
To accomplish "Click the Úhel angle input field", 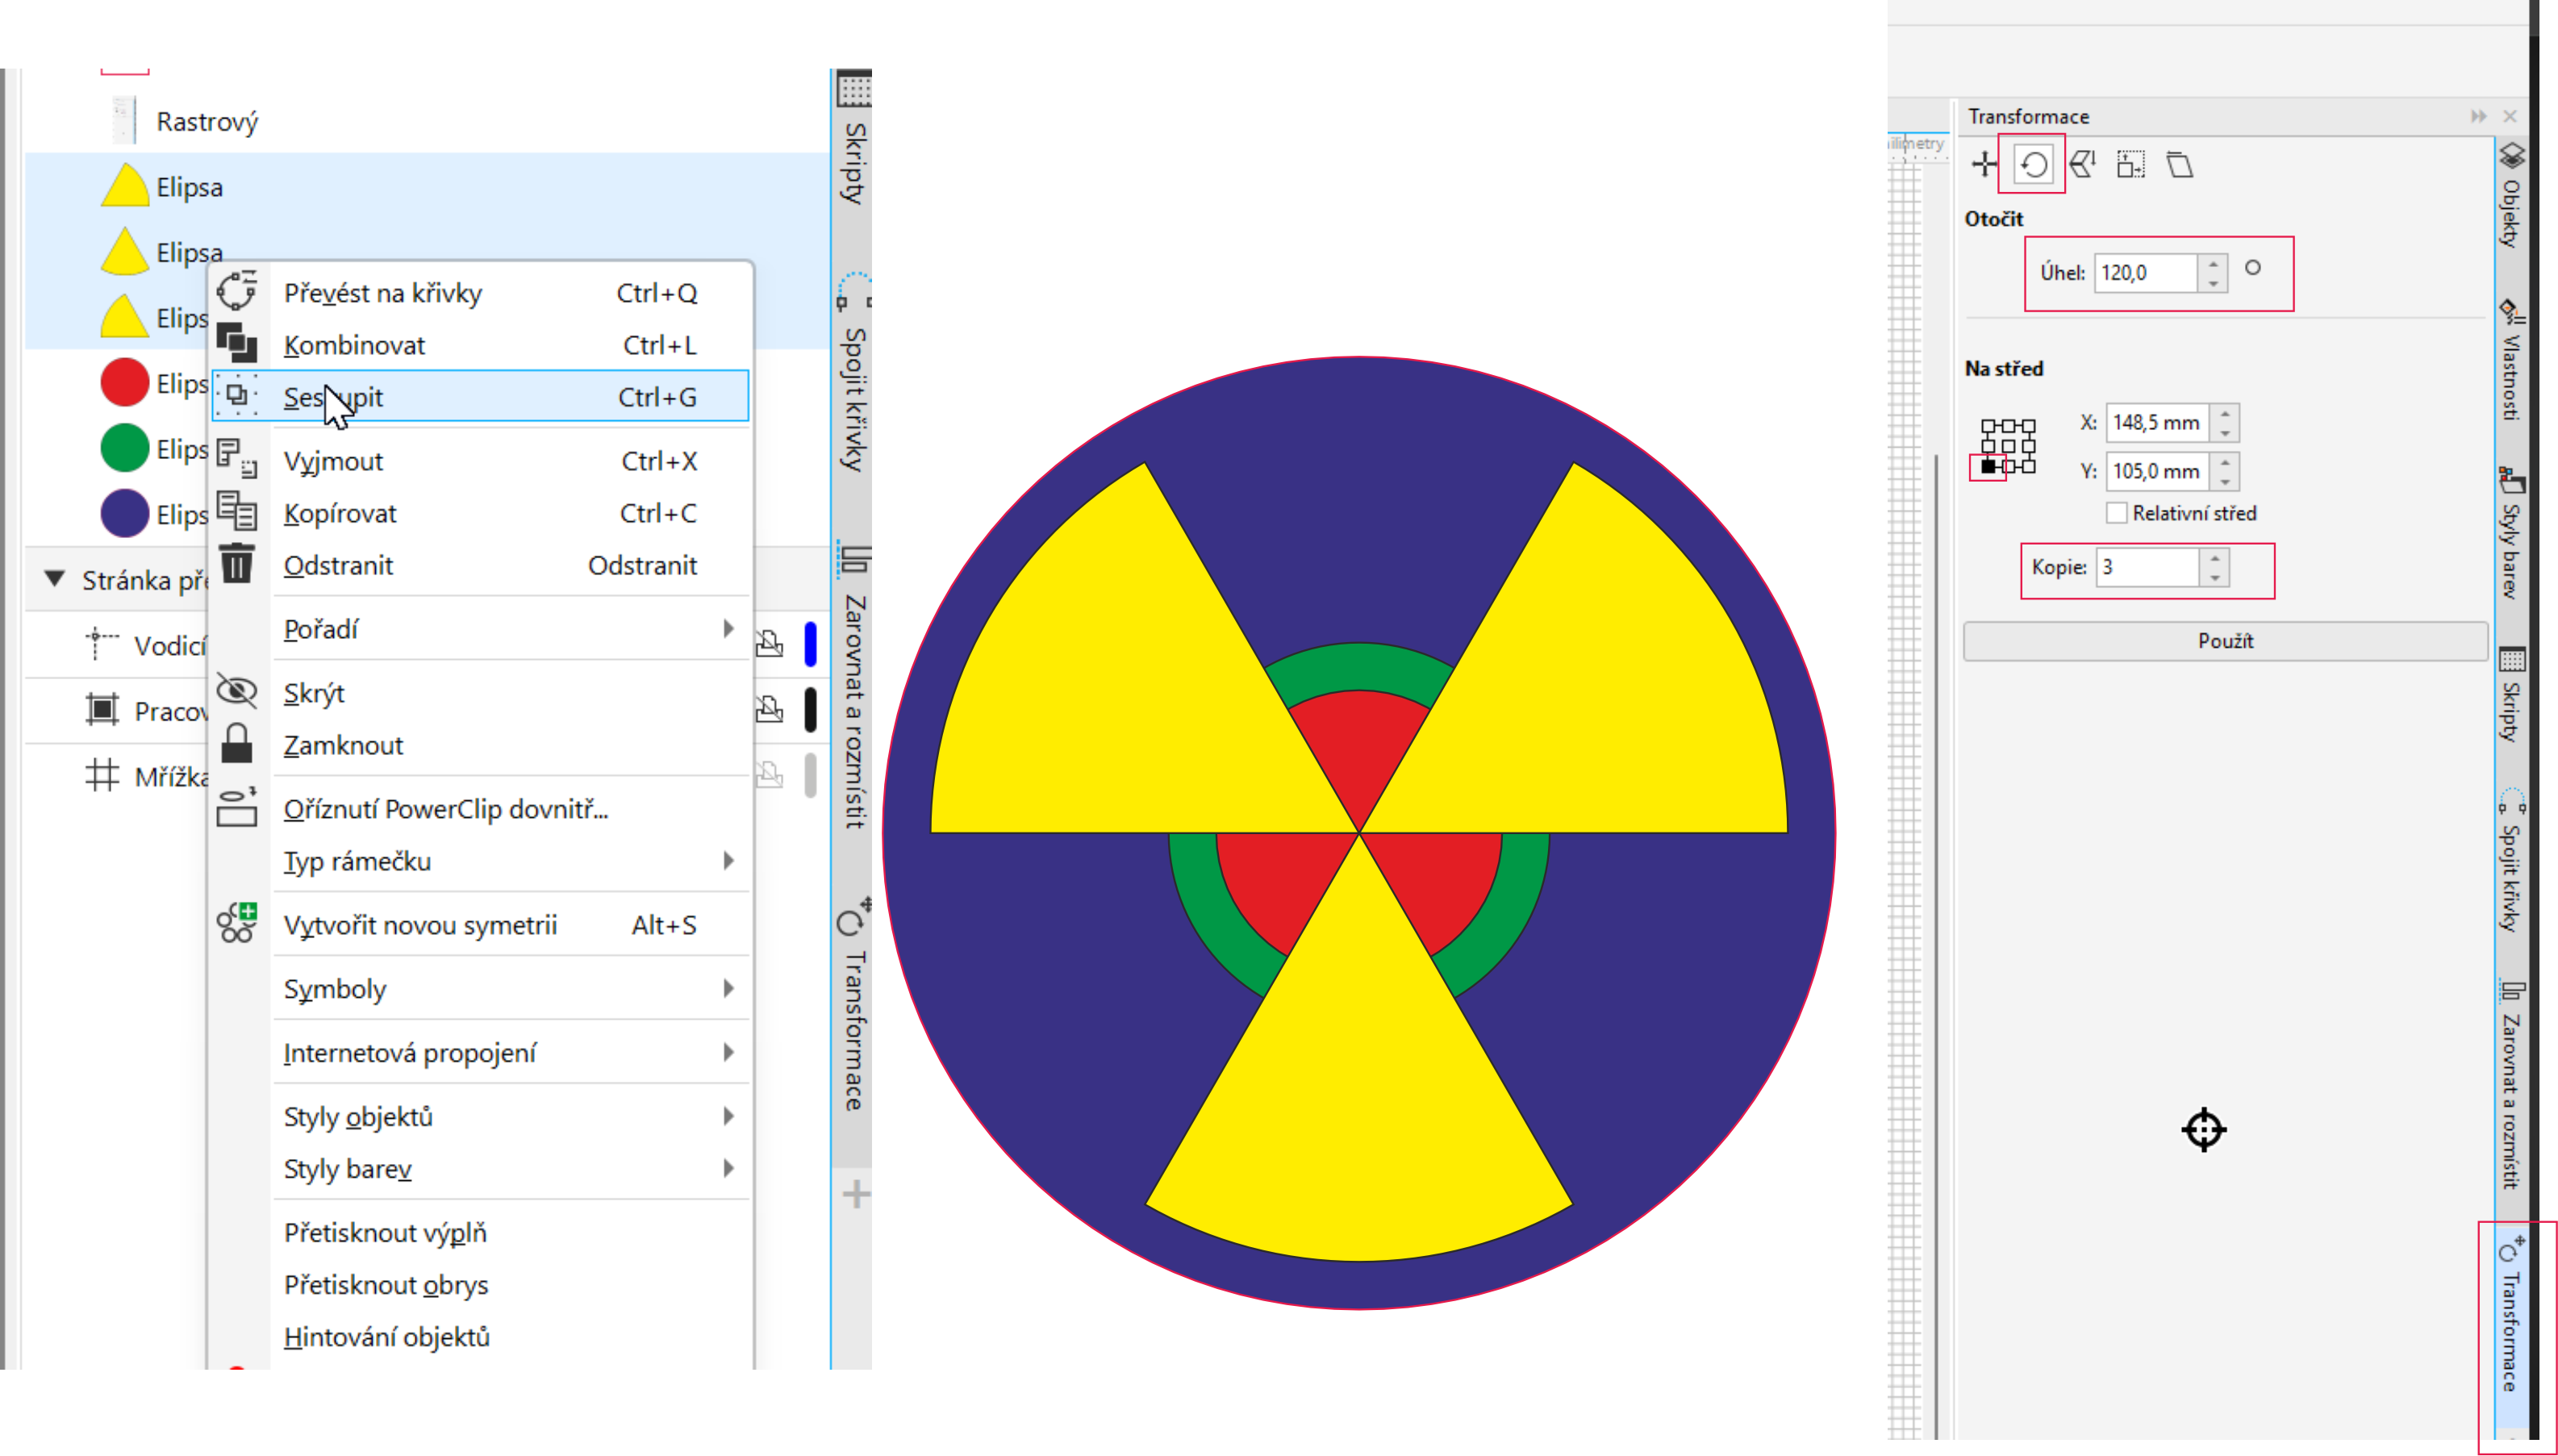I will point(2145,273).
